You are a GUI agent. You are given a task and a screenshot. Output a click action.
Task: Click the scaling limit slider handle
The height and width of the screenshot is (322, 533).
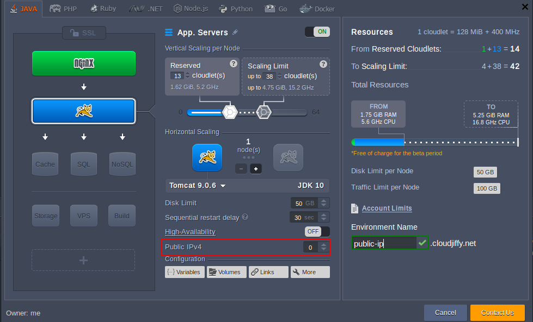coord(264,112)
